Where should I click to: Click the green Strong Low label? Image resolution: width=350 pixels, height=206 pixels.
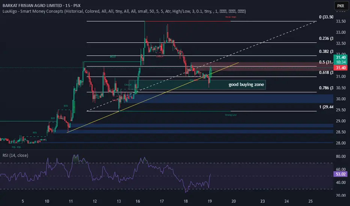pos(231,115)
